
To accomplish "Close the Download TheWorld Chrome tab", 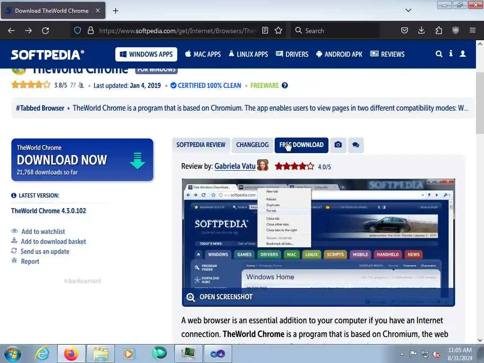I will click(97, 10).
